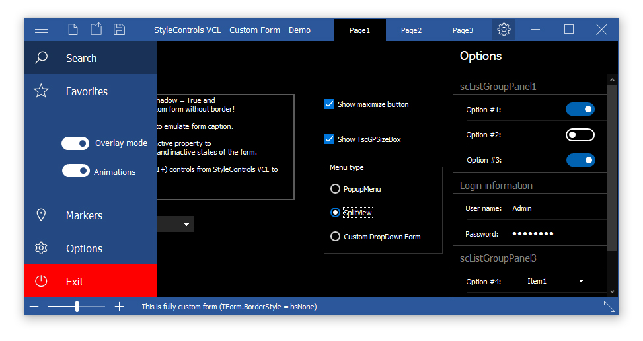Click the Options gear icon in sidebar
The height and width of the screenshot is (341, 643).
click(x=41, y=248)
